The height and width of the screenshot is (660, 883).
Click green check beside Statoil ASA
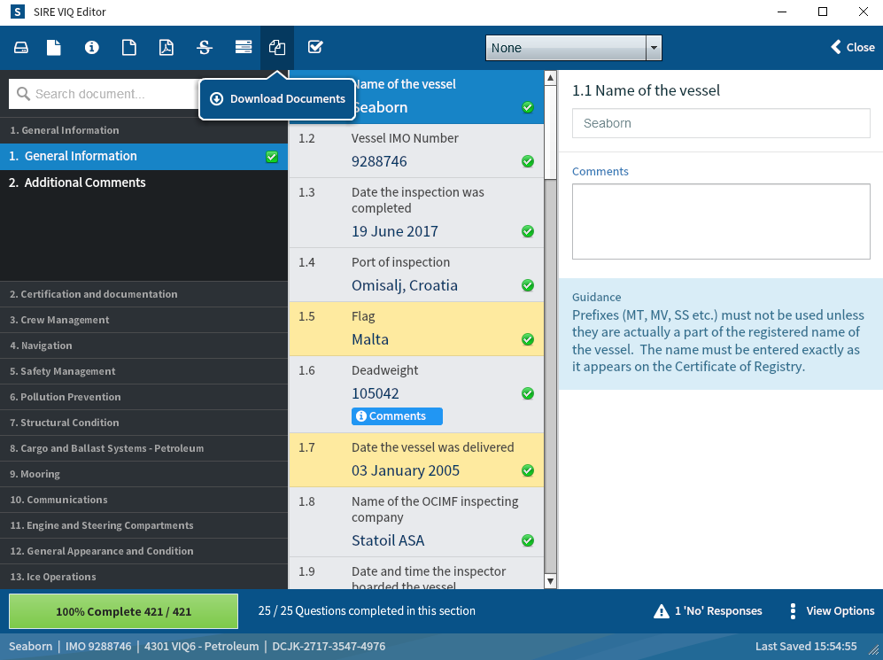click(528, 540)
